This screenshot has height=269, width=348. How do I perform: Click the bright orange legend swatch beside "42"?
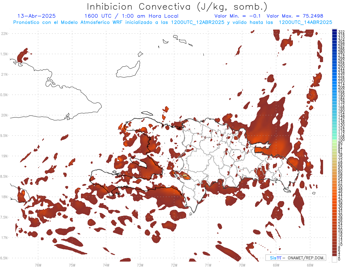coord(334,199)
